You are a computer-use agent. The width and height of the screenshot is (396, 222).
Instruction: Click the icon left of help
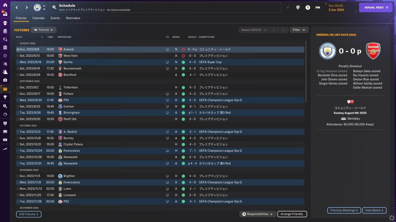click(x=298, y=7)
